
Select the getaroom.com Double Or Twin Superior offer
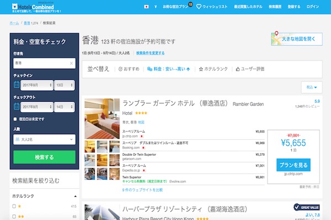pos(194,157)
